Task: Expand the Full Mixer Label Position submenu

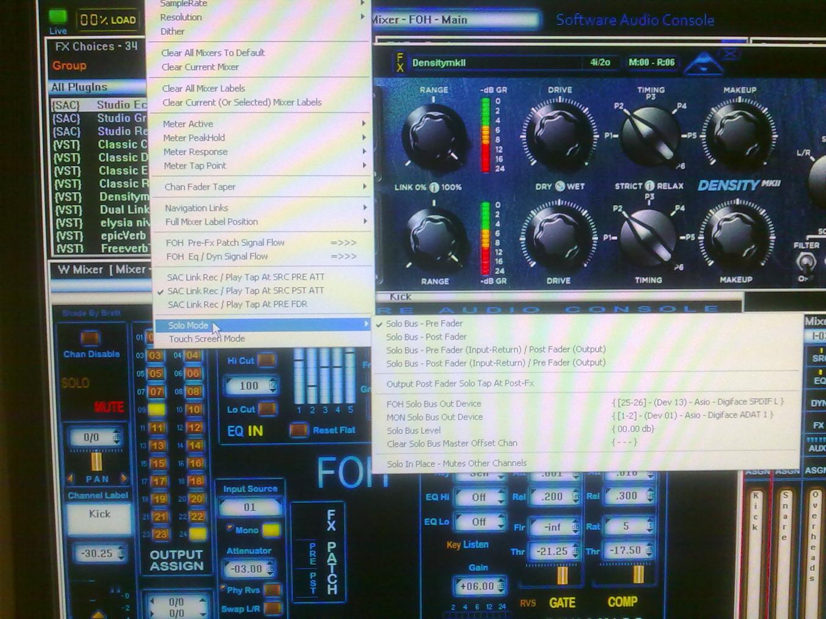Action: pos(263,222)
